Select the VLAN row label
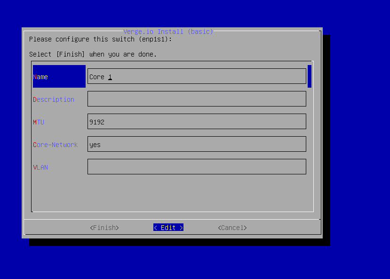Image resolution: width=390 pixels, height=279 pixels. pos(40,167)
